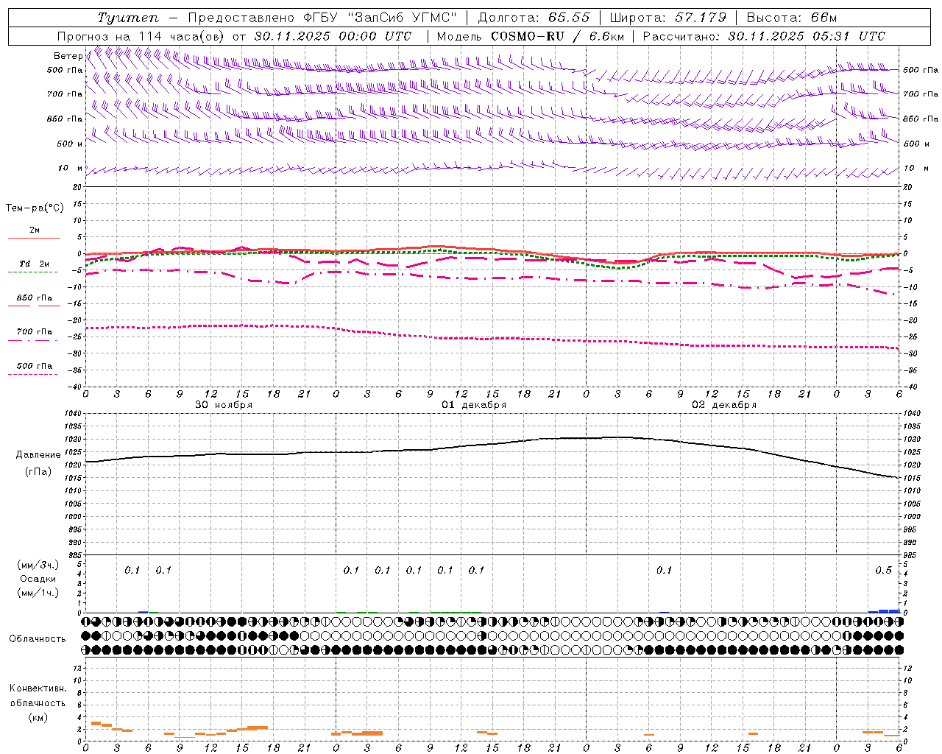The image size is (942, 754).
Task: Click the '30 ноября' date label
Action: tap(223, 405)
